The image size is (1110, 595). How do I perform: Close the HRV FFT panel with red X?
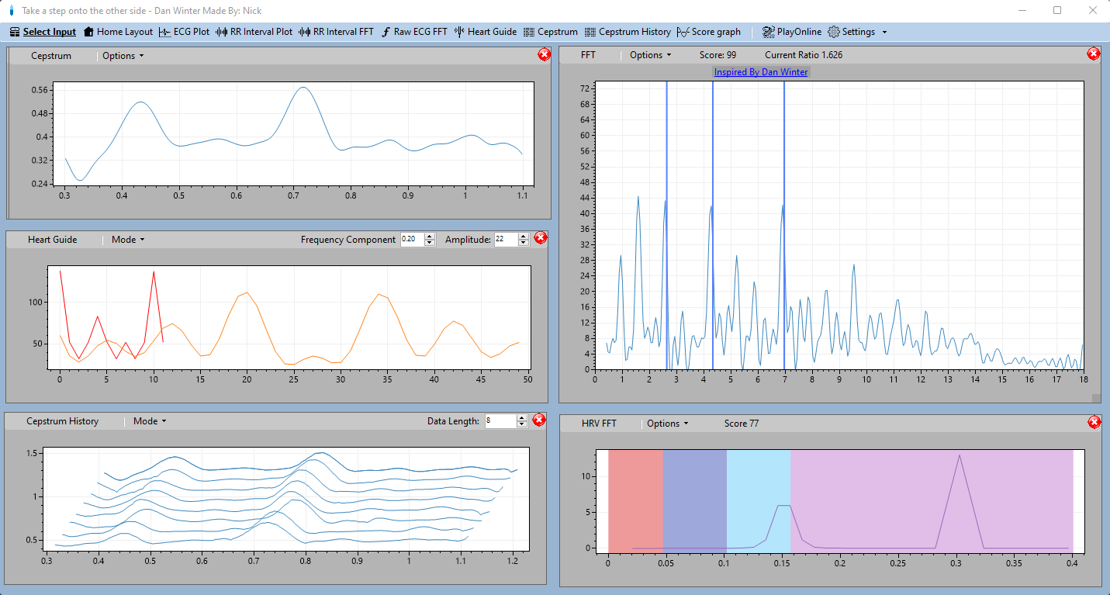tap(1094, 422)
